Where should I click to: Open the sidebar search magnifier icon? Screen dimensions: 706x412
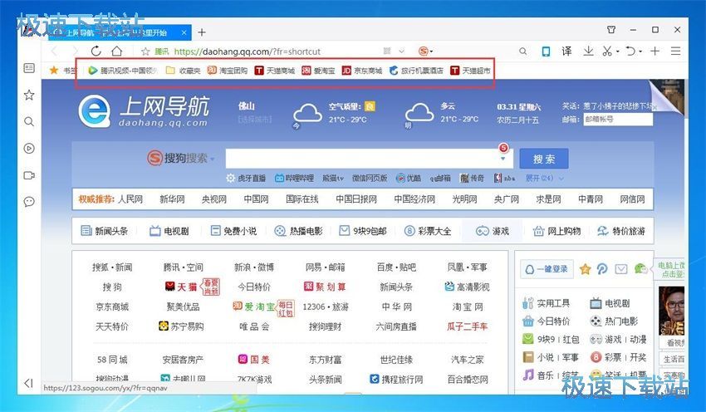(29, 121)
